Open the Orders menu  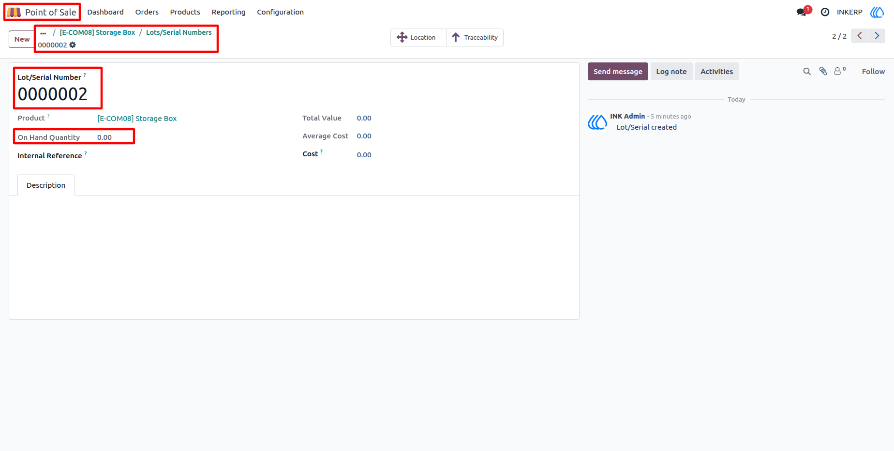[x=147, y=12]
